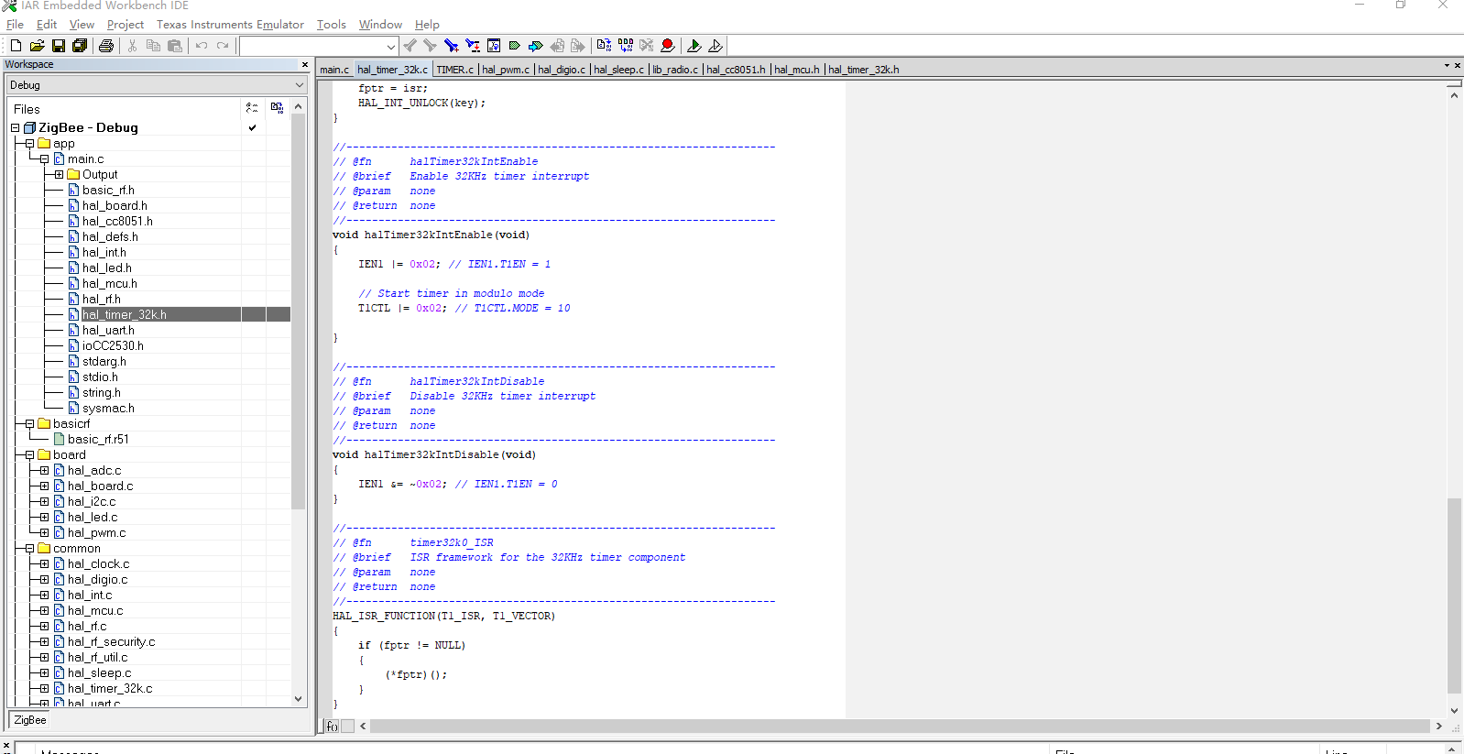Print the current file
The height and width of the screenshot is (754, 1464).
[106, 46]
